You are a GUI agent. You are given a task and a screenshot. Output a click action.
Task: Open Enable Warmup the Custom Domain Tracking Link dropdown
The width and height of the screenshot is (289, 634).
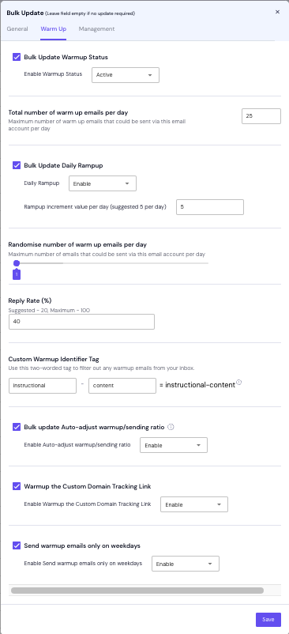click(194, 504)
